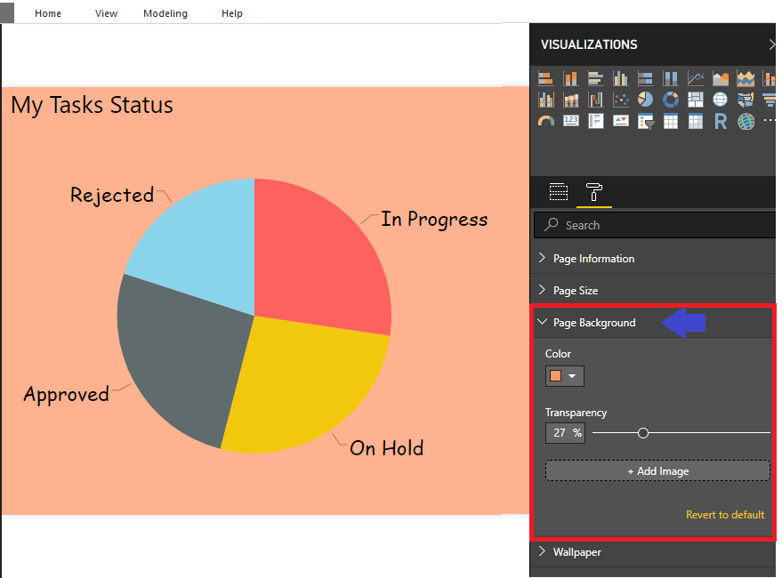Open the View menu
The height and width of the screenshot is (578, 782).
coord(106,13)
